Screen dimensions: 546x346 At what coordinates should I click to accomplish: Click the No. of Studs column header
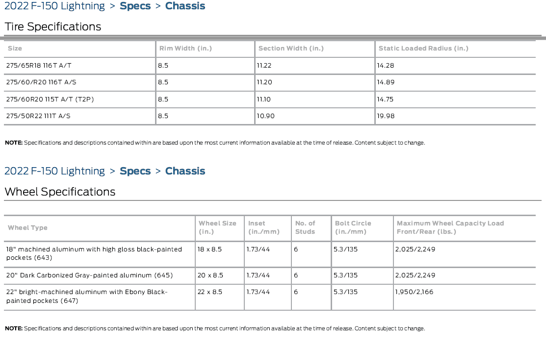point(305,227)
